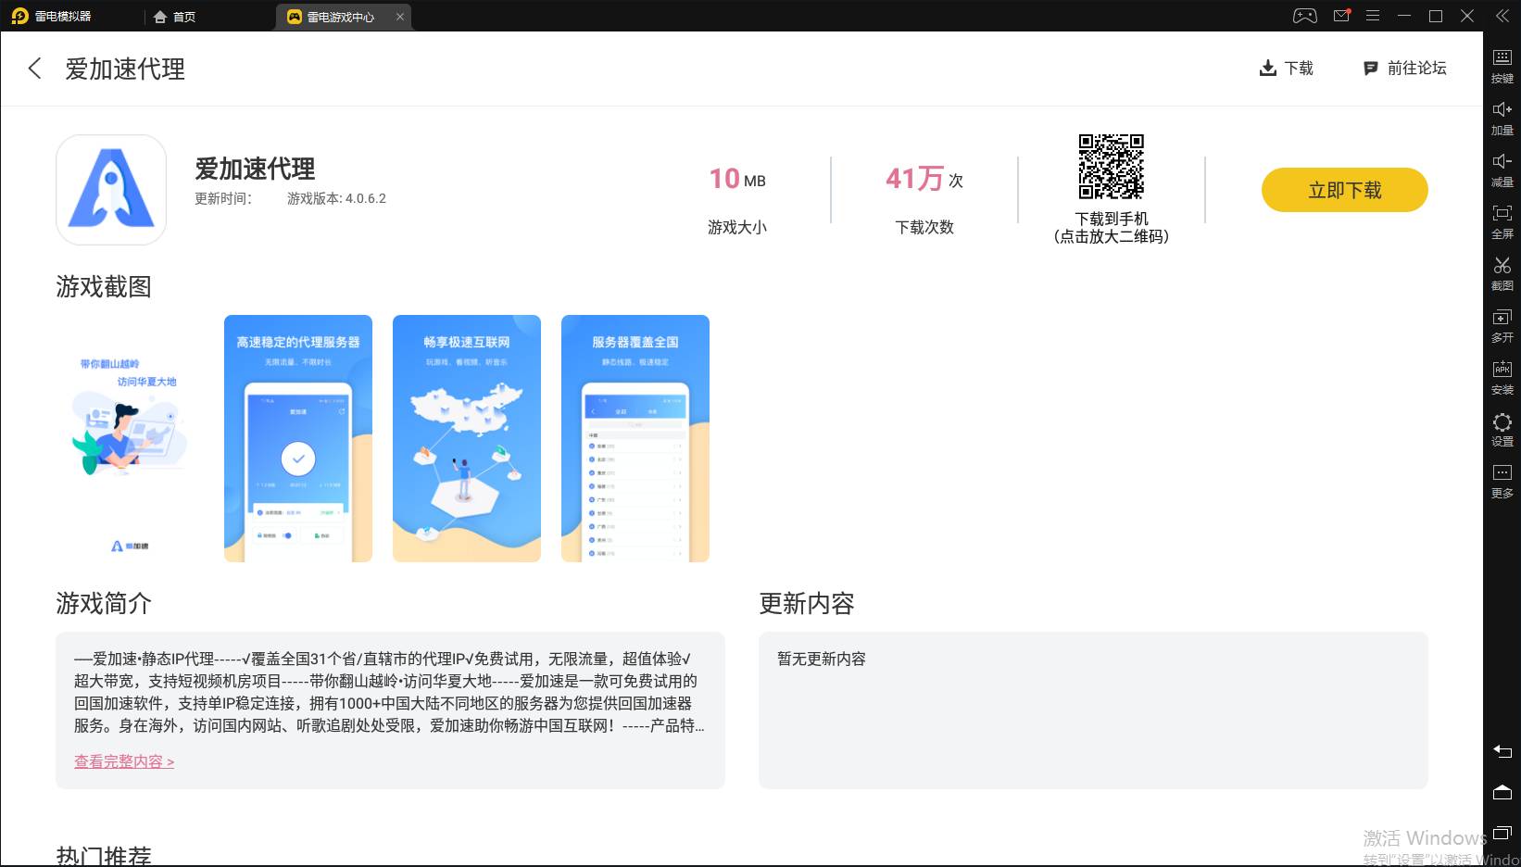
Task: Open multi-instance manager (多开)
Action: click(x=1502, y=324)
